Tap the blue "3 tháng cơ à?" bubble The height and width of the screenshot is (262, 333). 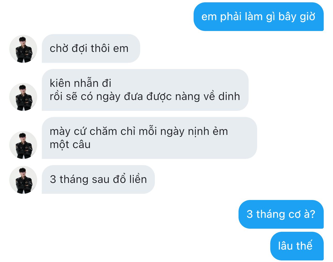(281, 214)
